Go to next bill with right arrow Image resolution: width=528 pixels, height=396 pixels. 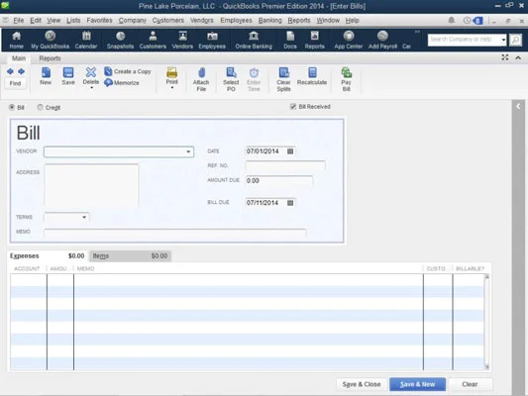click(x=21, y=71)
